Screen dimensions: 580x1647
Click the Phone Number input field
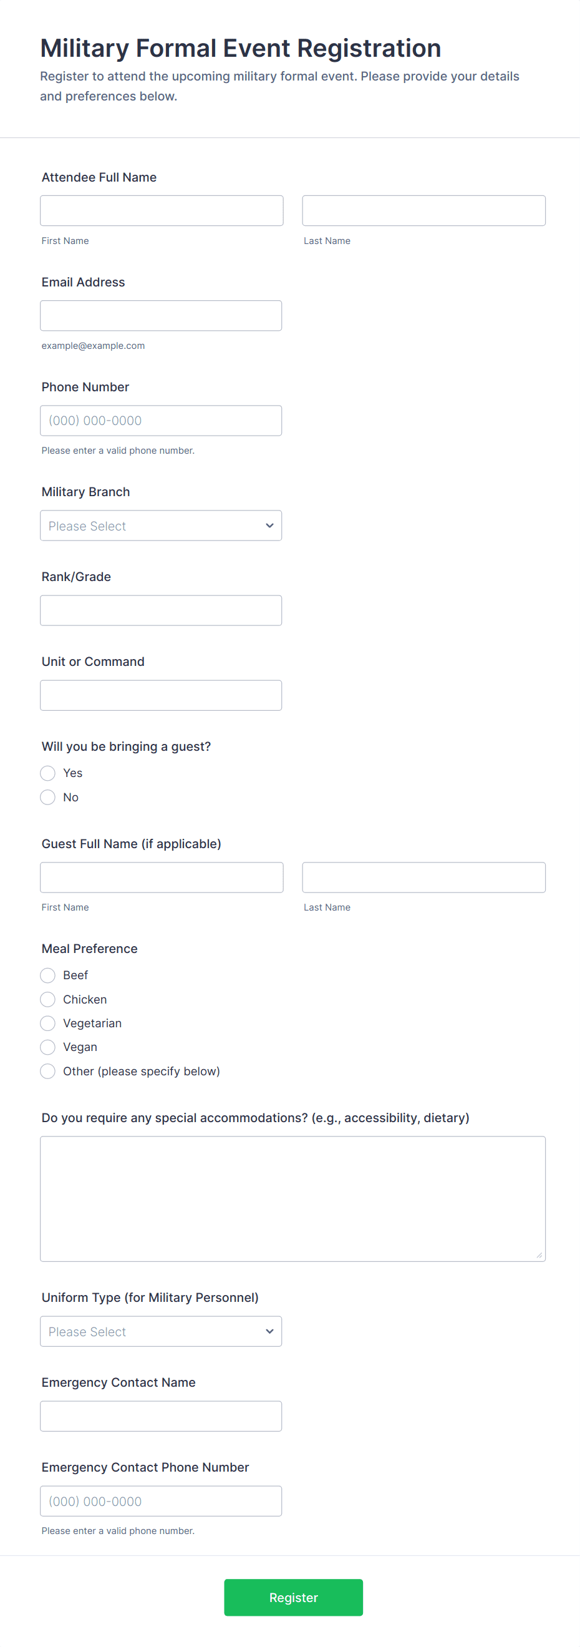[161, 420]
